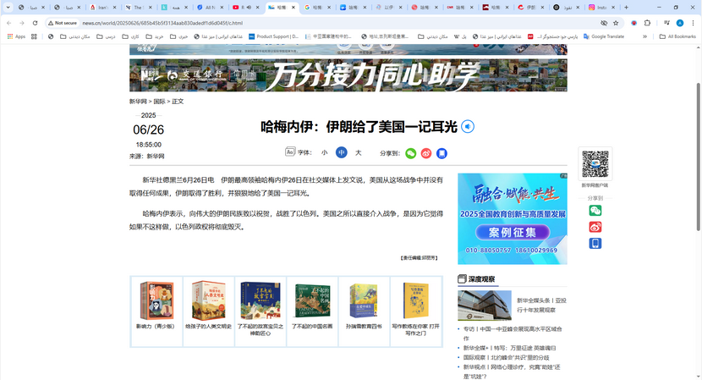This screenshot has height=380, width=702.
Task: Share article via WeChat icon under headline
Action: 411,153
